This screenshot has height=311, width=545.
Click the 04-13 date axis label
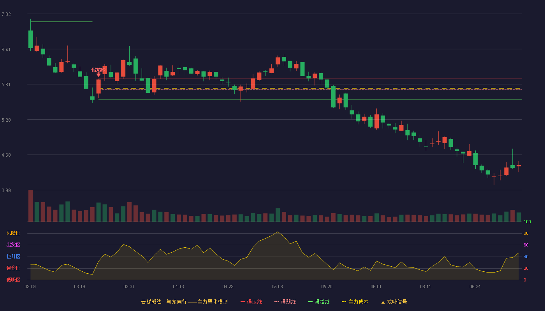(x=178, y=287)
